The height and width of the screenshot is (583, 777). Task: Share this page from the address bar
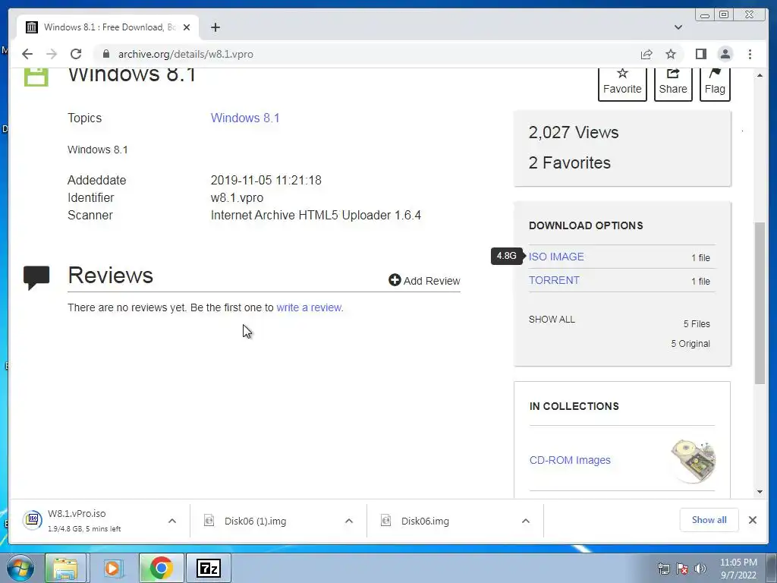646,54
